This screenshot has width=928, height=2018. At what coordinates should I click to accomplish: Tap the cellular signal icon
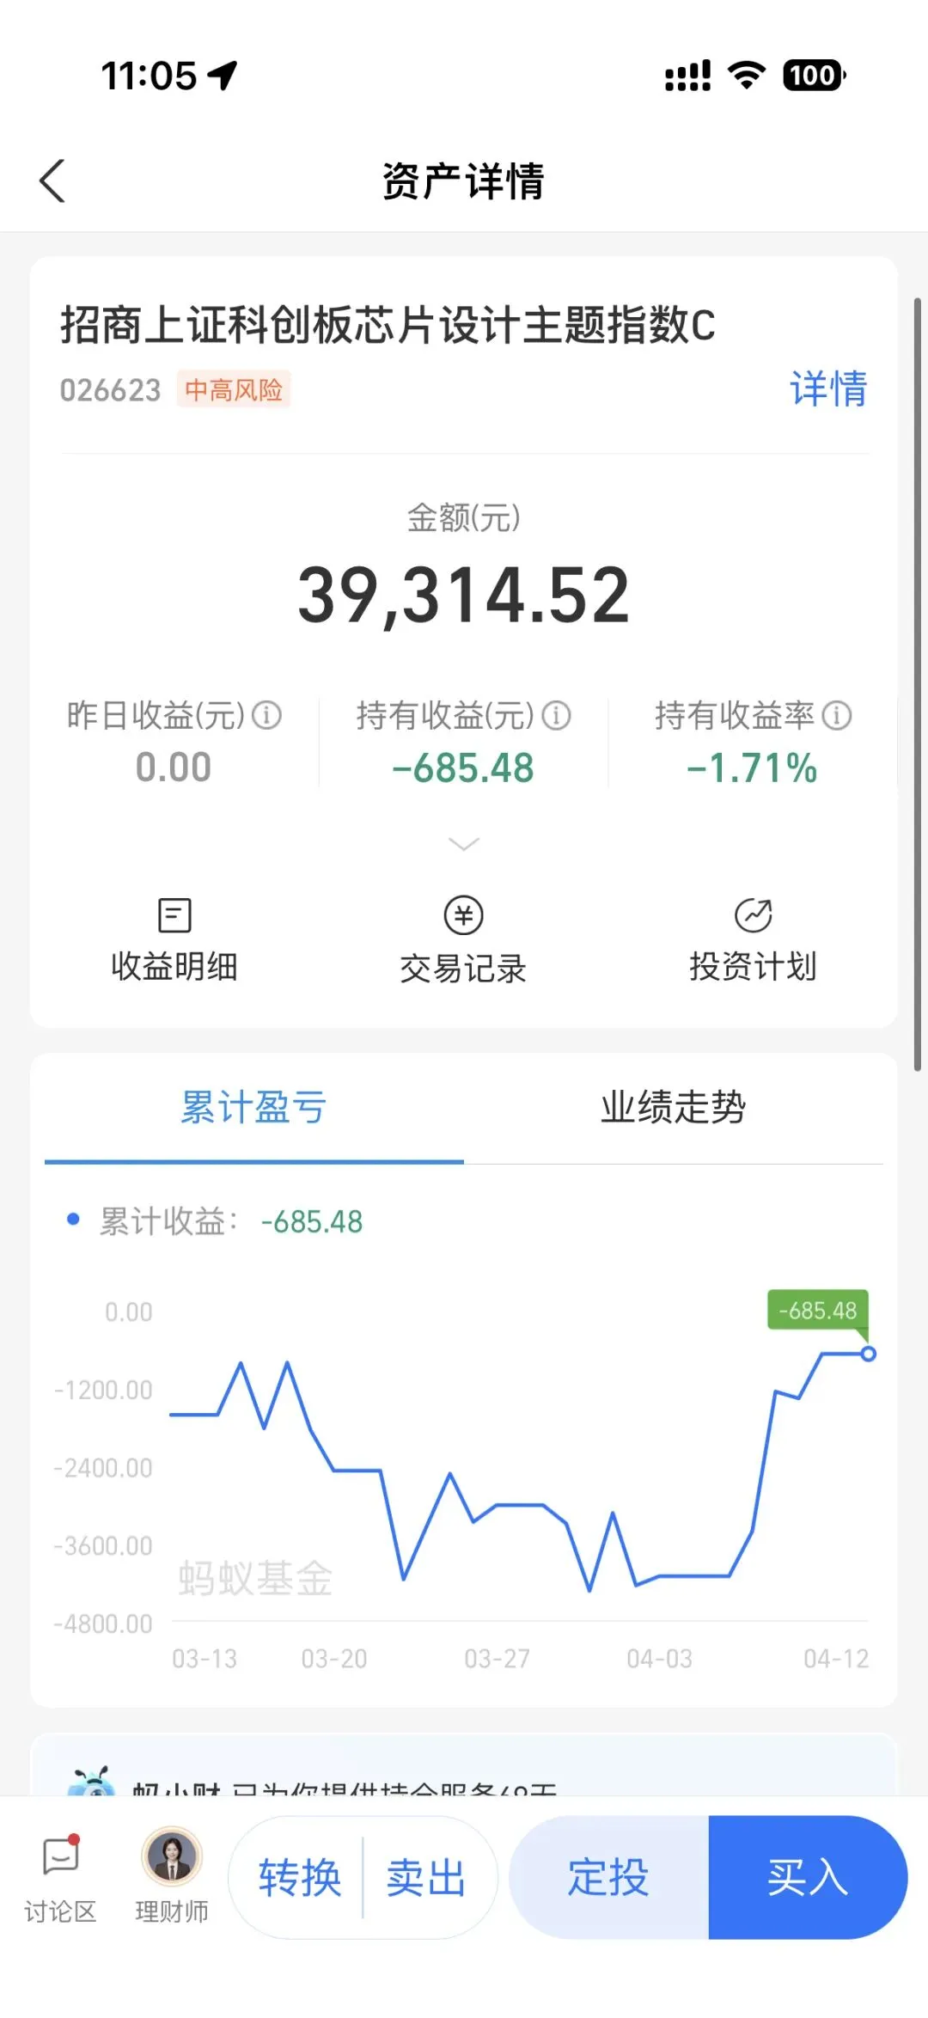point(687,76)
